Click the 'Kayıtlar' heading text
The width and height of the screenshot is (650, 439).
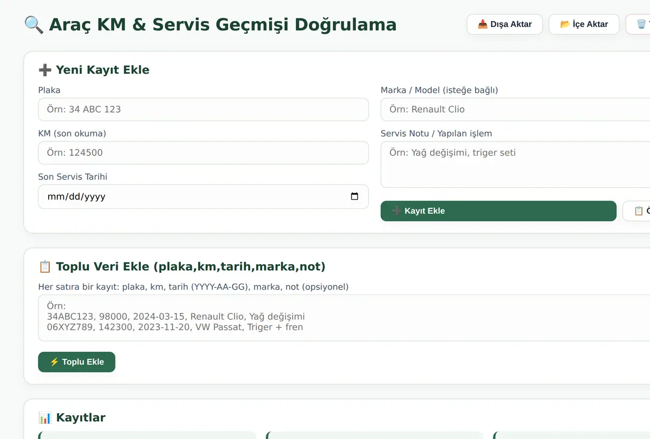tap(81, 417)
